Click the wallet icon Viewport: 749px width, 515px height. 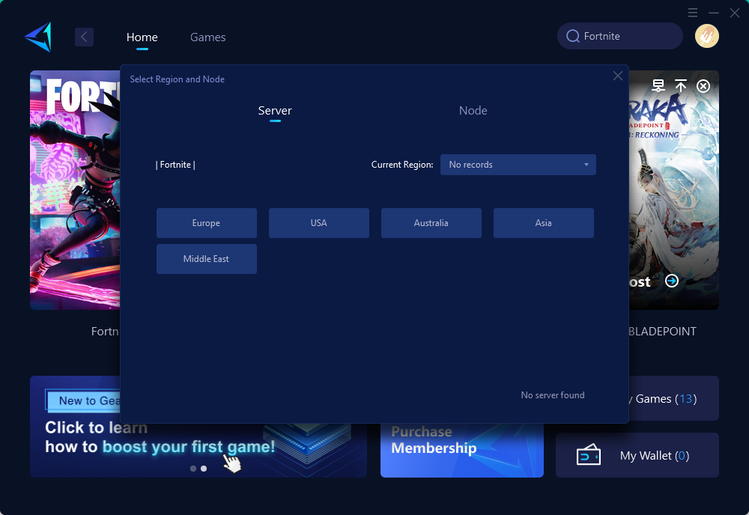tap(589, 455)
